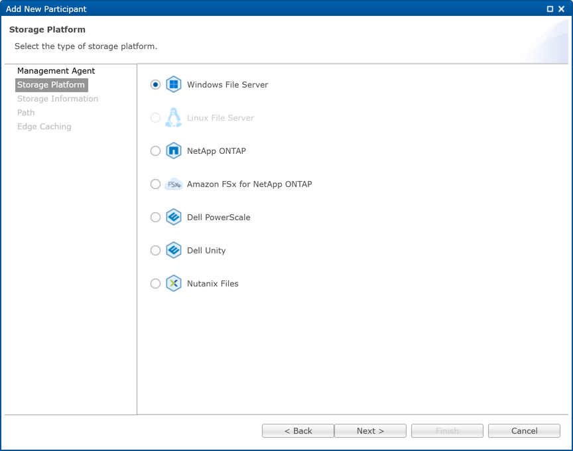Click the 'Nutanix Files' label
The image size is (573, 451).
[x=213, y=284]
